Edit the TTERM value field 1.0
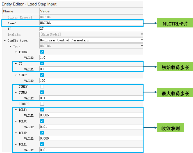 pos(91,57)
